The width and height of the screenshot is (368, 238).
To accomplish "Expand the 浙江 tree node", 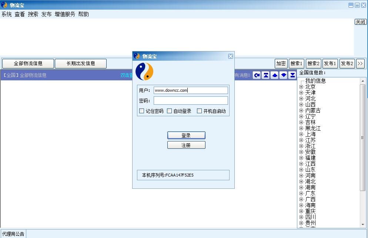I will click(x=301, y=146).
